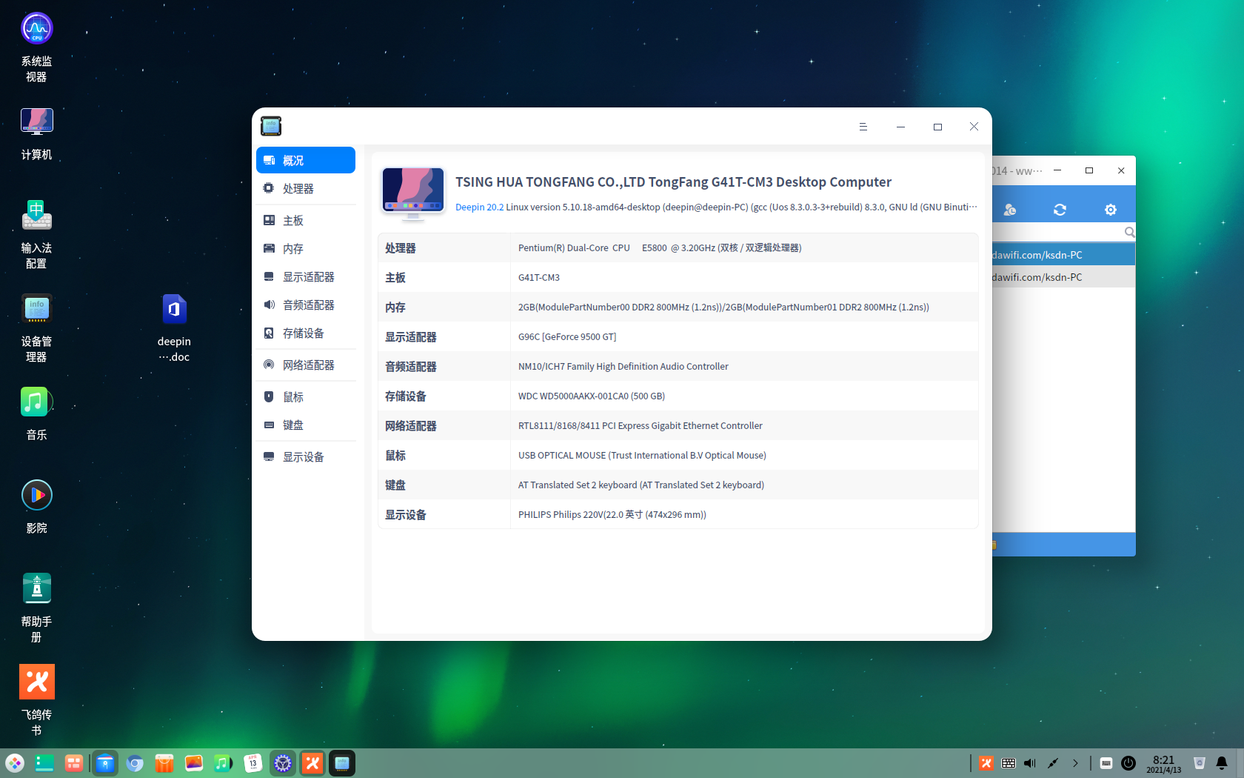Screen dimensions: 1244x778
Task: Click the refresh icon in background window
Action: tap(1060, 210)
